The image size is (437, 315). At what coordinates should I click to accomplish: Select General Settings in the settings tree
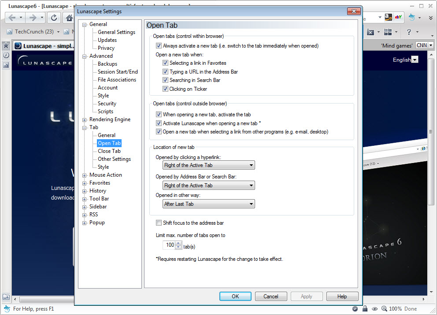tap(116, 32)
